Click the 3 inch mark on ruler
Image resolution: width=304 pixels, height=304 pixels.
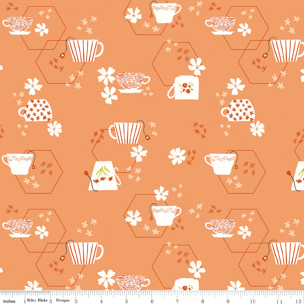pyautogui.click(x=76, y=301)
